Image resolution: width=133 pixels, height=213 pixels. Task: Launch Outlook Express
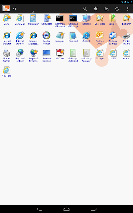pos(113,38)
